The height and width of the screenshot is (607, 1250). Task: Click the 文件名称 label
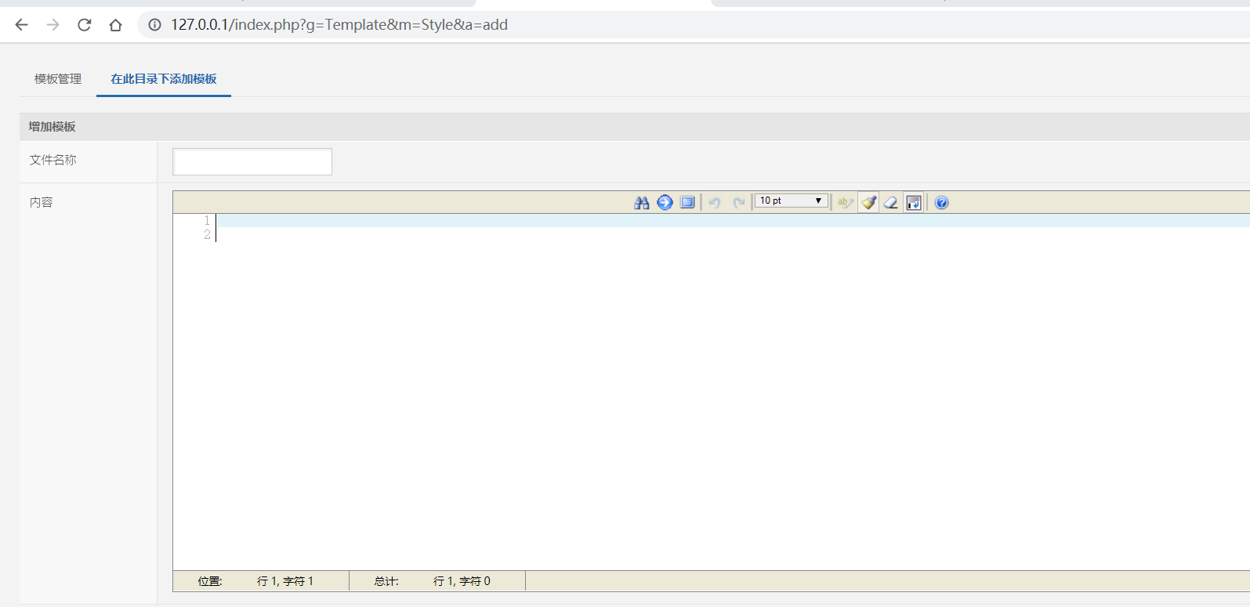(x=53, y=160)
